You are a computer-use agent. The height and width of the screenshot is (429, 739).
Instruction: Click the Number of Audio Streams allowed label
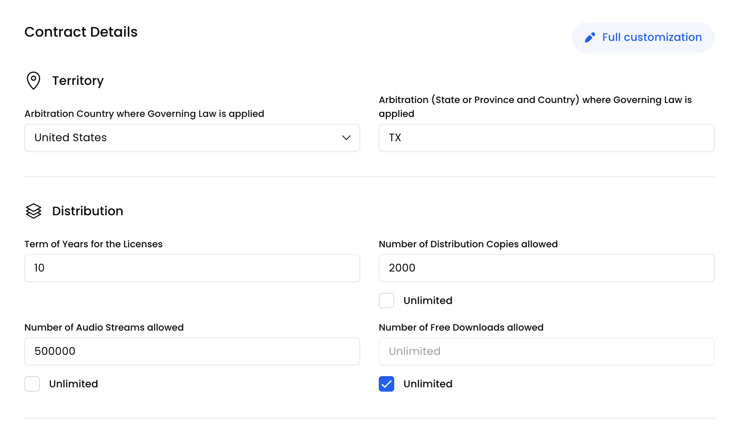coord(104,328)
